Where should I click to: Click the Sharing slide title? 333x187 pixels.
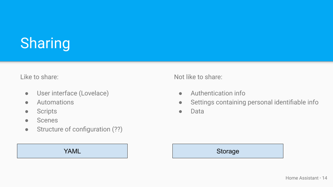click(45, 43)
